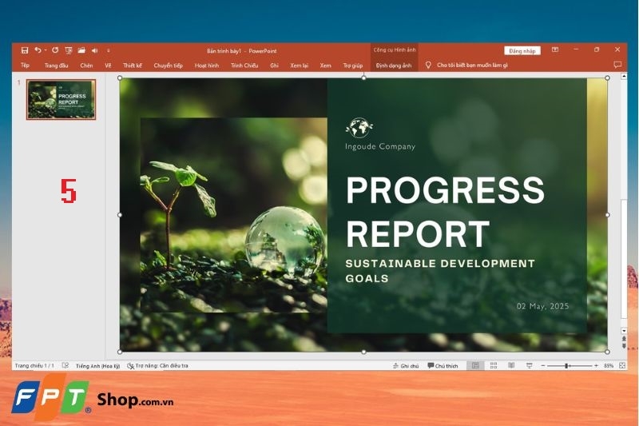Click the vertical scrollbar down arrow
The height and width of the screenshot is (426, 639).
click(624, 330)
